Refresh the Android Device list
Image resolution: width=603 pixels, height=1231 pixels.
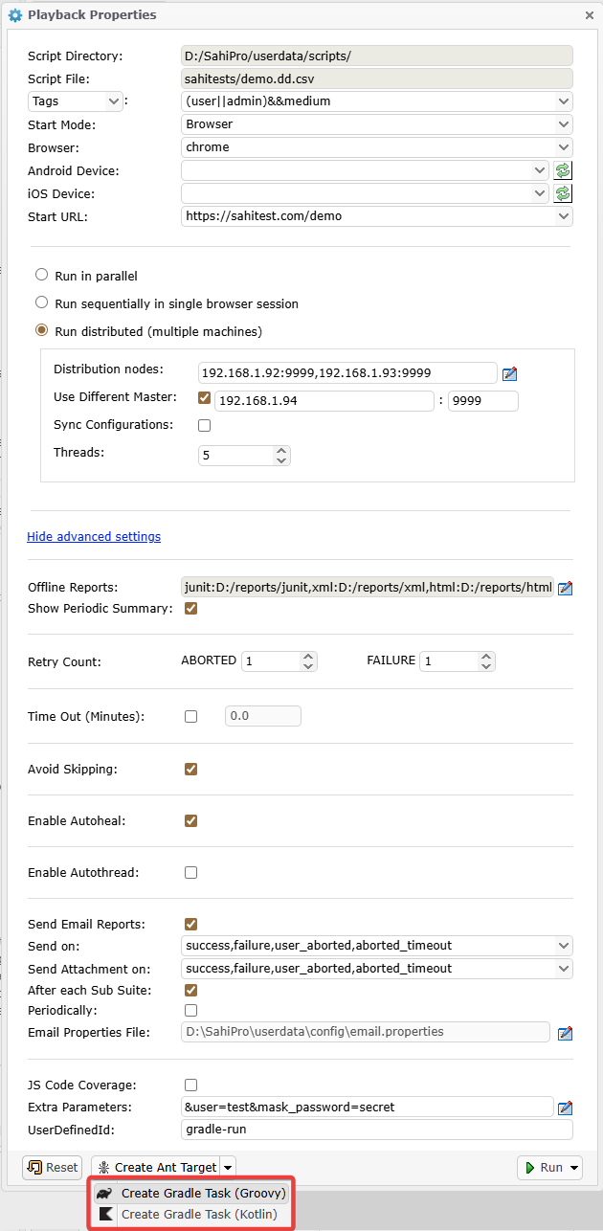(x=564, y=170)
